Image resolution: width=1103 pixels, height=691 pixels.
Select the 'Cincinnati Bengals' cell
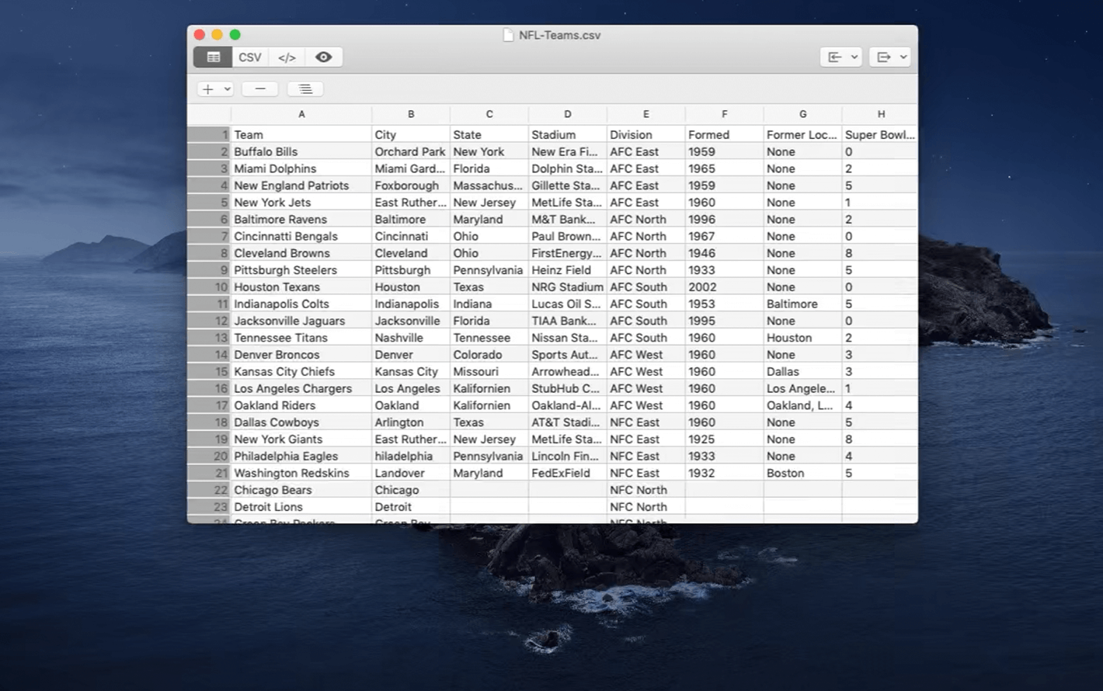click(301, 236)
